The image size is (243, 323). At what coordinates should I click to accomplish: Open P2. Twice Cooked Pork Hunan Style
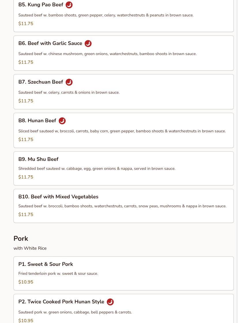(x=124, y=308)
